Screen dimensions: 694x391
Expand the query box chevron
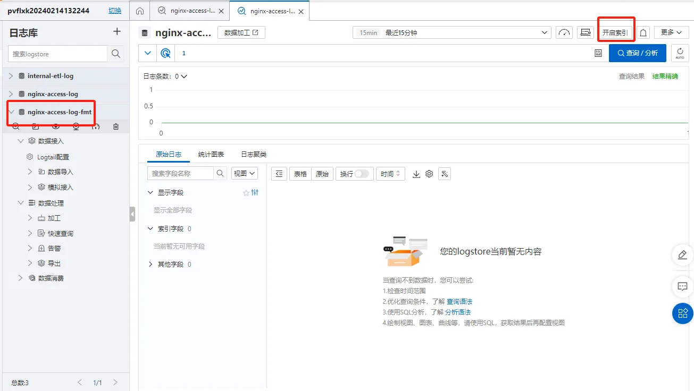click(147, 53)
